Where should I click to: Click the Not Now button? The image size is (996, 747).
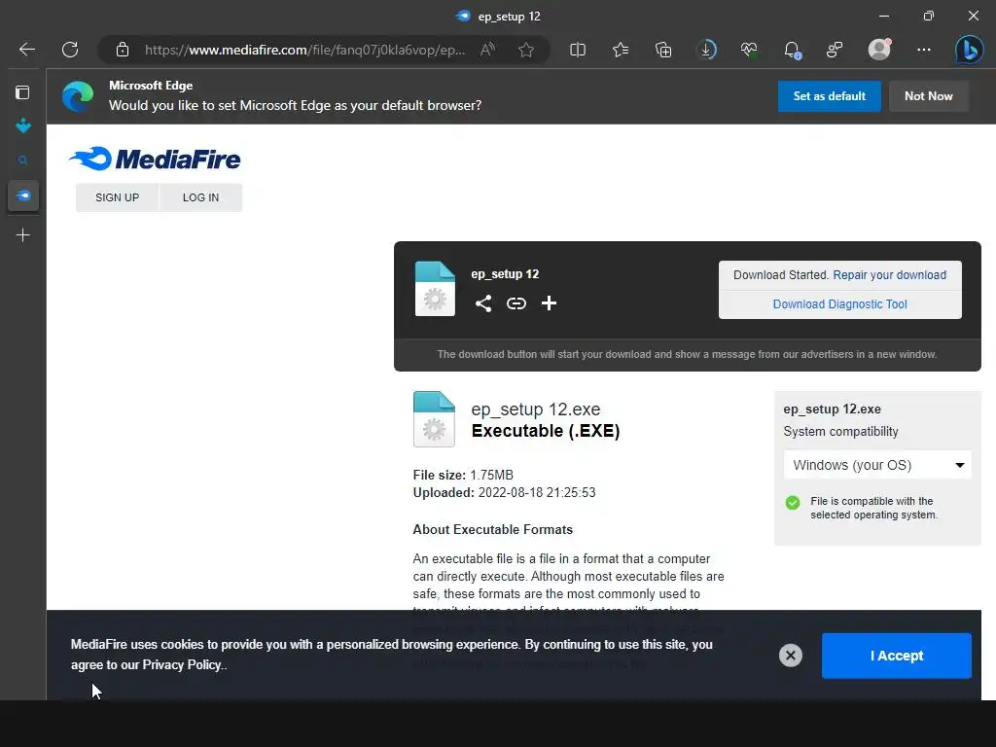tap(928, 96)
